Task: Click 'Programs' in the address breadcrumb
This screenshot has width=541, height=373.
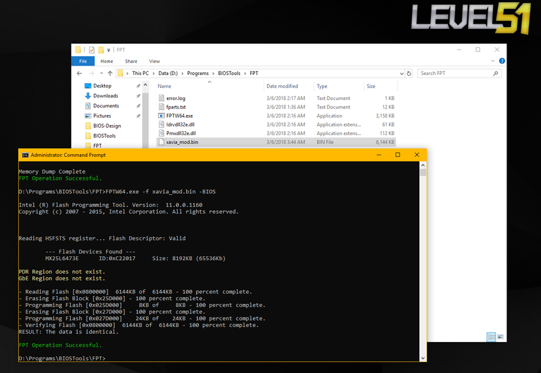Action: [x=197, y=73]
